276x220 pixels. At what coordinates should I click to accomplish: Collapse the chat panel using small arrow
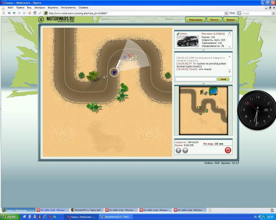(x=203, y=84)
